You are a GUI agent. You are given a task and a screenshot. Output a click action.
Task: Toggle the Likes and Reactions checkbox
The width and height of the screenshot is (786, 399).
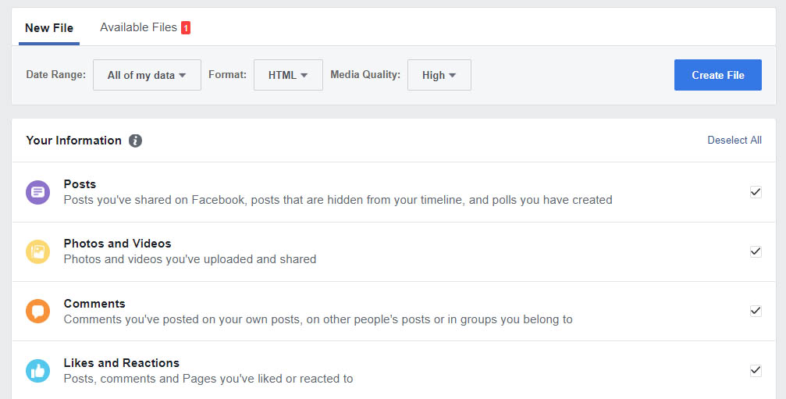[756, 370]
